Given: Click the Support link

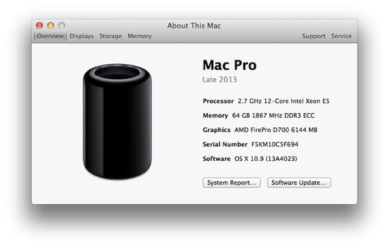Looking at the screenshot, I should pyautogui.click(x=314, y=36).
